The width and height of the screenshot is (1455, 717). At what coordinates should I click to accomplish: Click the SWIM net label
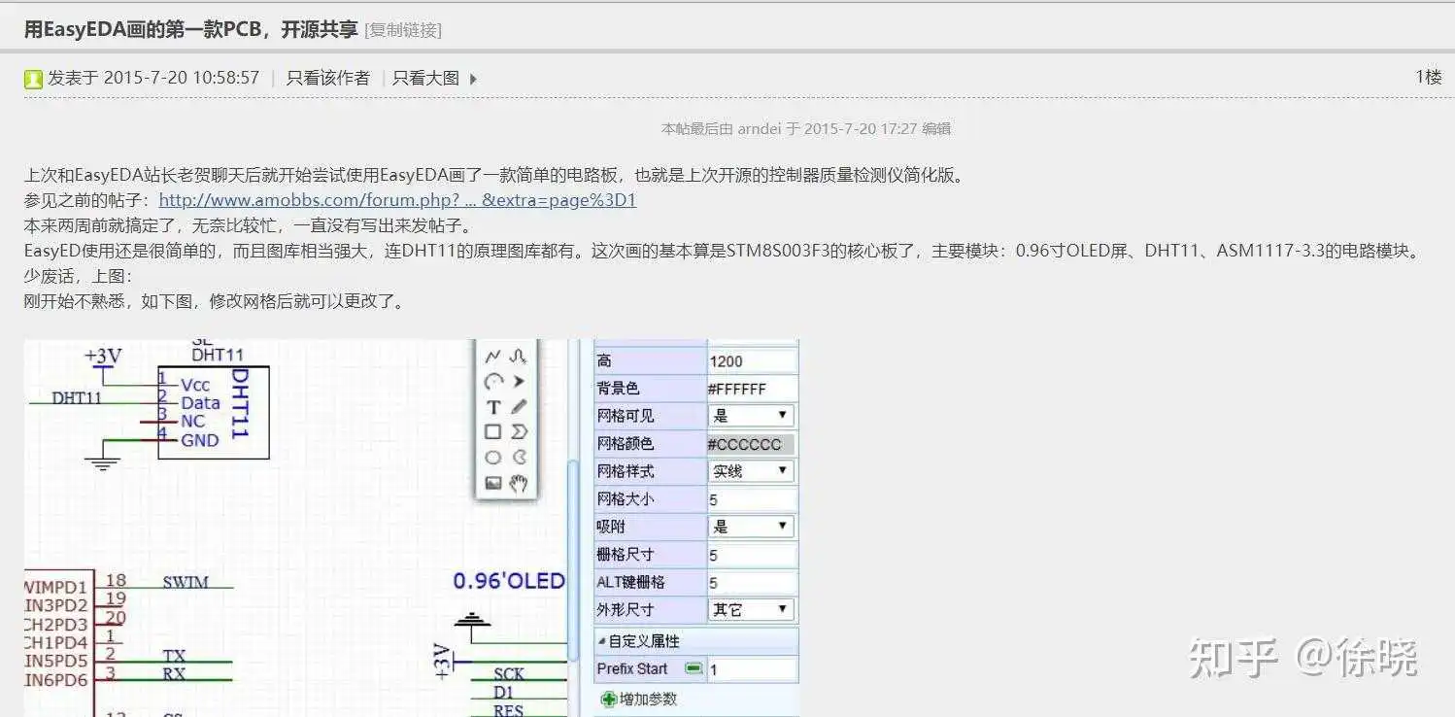point(185,583)
